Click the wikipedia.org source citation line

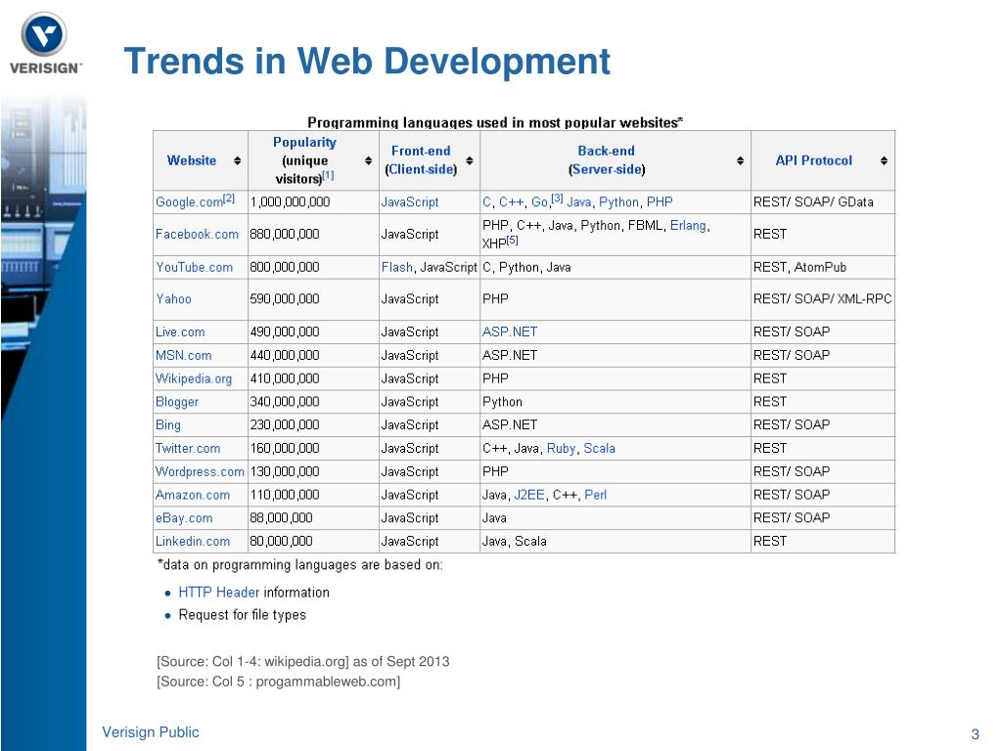click(x=303, y=662)
